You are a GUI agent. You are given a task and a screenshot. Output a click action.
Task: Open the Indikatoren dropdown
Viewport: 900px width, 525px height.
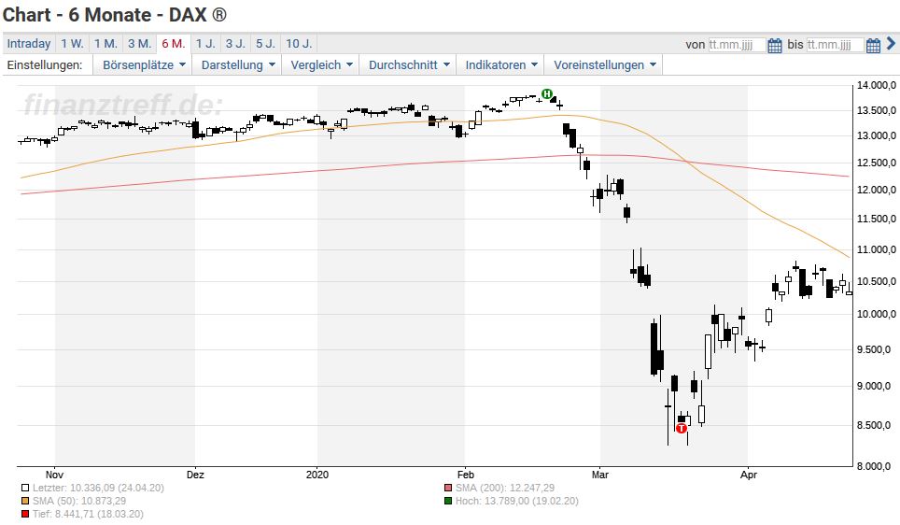[501, 64]
